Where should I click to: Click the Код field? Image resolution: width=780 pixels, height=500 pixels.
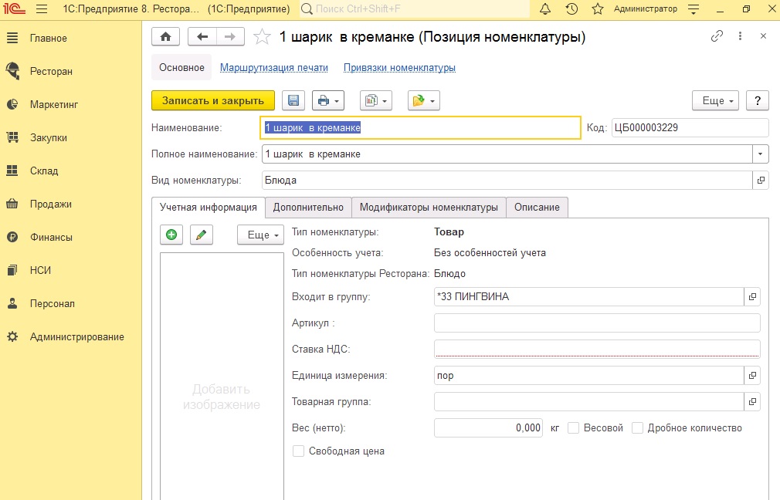tap(690, 128)
